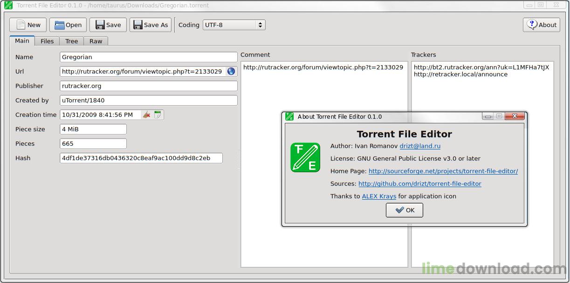Switch to the Files tab
570x283 pixels.
pyautogui.click(x=47, y=41)
